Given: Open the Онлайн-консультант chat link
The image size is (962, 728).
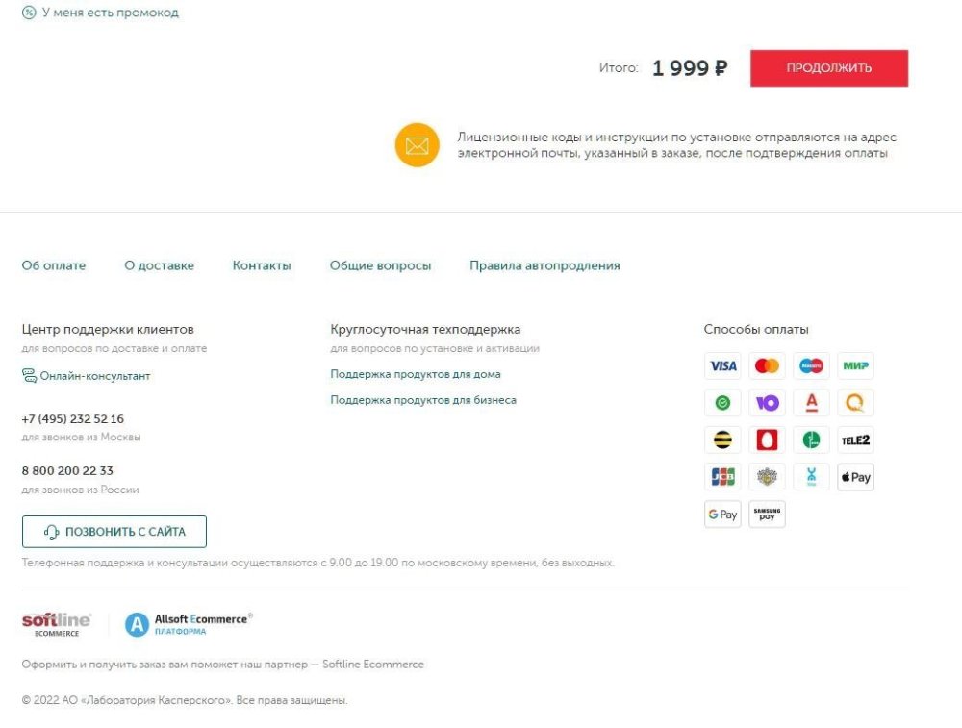Looking at the screenshot, I should tap(94, 376).
